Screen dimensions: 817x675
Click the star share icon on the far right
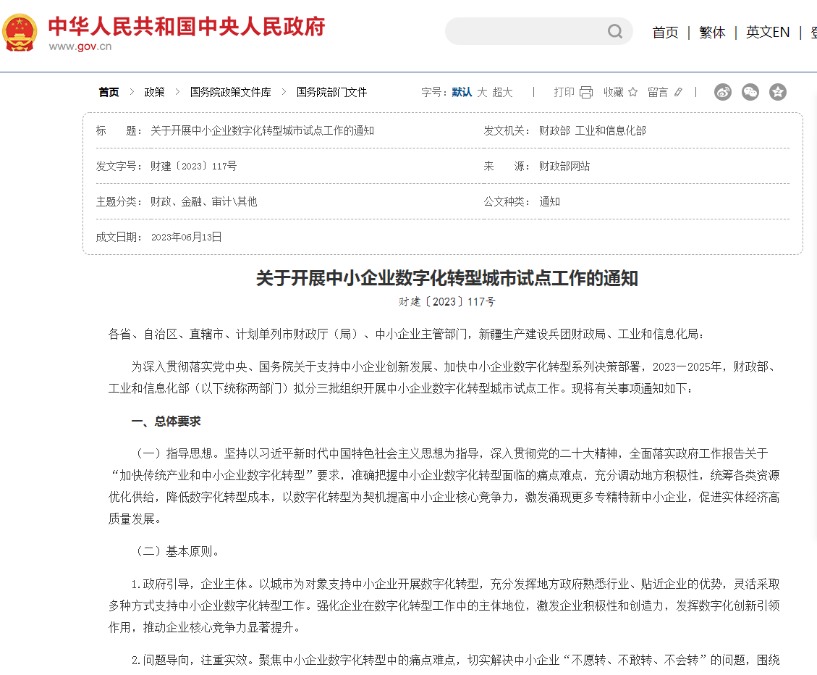coord(777,92)
